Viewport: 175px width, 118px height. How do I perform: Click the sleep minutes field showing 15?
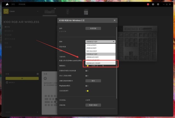(103, 66)
